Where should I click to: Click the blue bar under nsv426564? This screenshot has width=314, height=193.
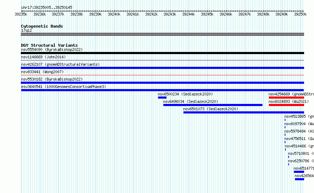(x=300, y=179)
